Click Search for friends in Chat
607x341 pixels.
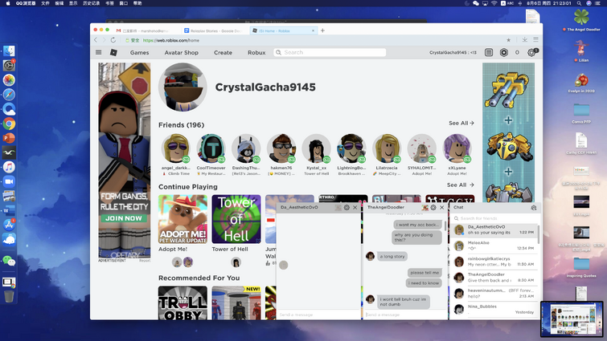[x=494, y=218]
